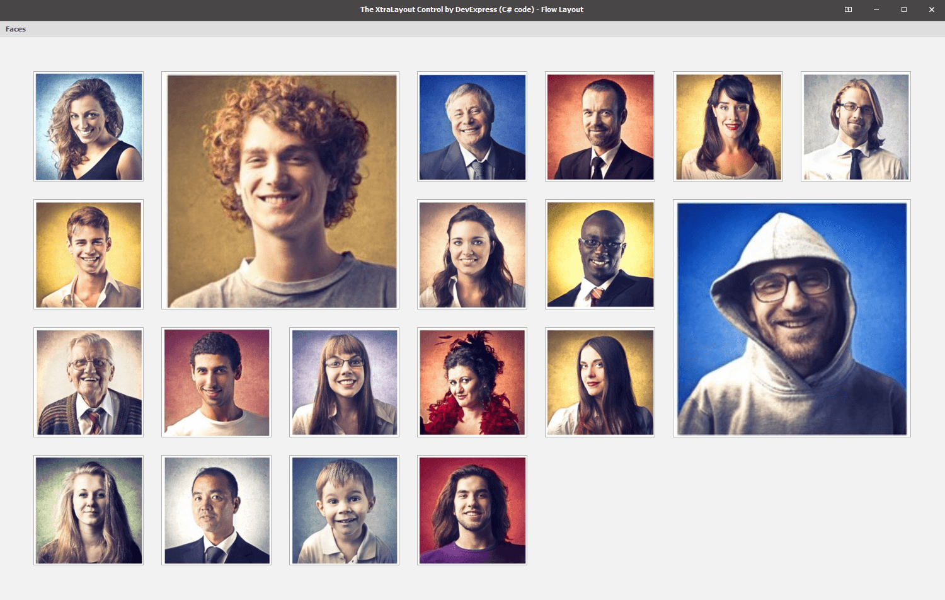Select the young man in open-collar shirt photo
The image size is (945, 600).
click(88, 255)
